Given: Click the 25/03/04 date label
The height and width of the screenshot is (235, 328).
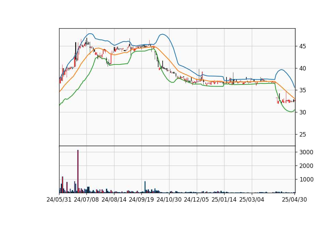Looking at the screenshot, I should tap(252, 200).
